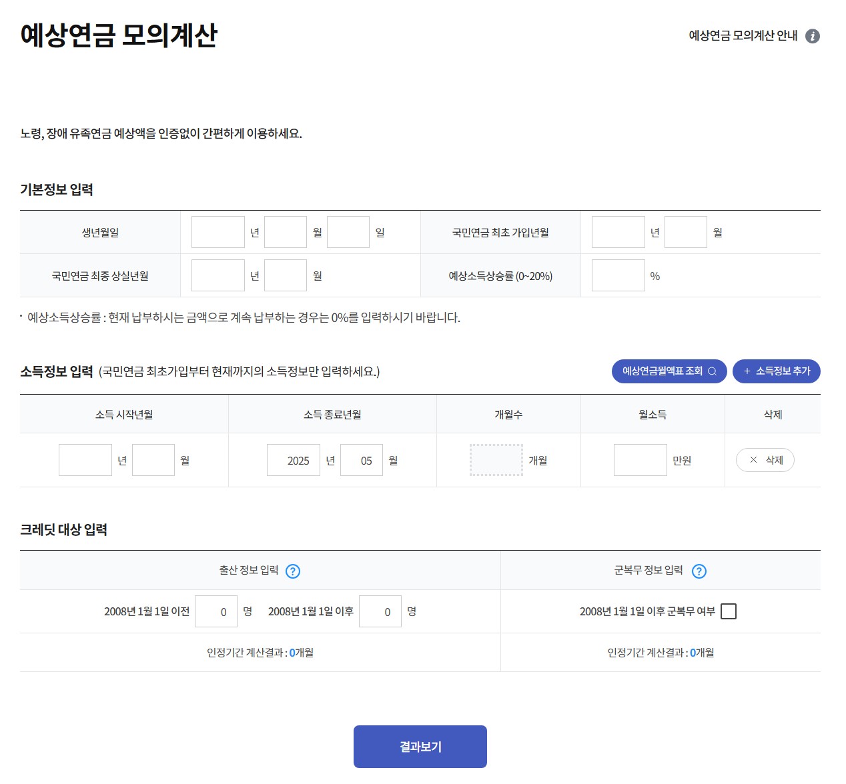Click the question mark beside 출산 정보 입력

click(292, 571)
